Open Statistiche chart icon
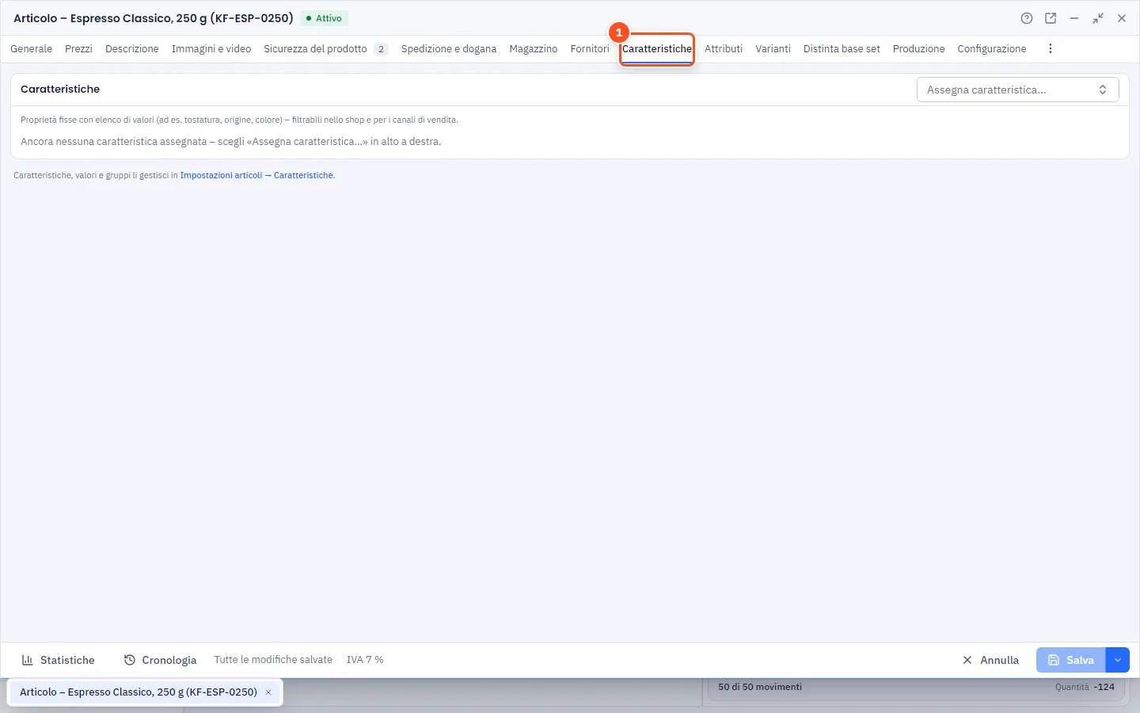 click(x=28, y=660)
